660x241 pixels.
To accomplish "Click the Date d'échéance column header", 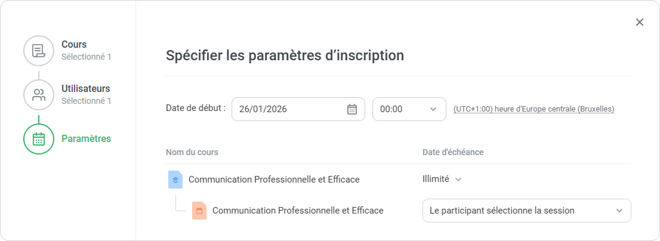I will pos(453,152).
